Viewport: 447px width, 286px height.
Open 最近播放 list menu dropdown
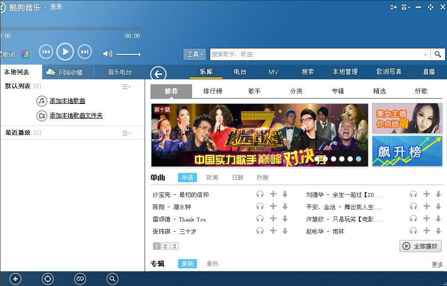coord(126,133)
